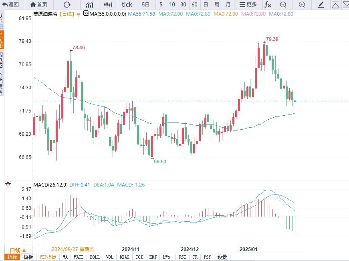Open the 日线 period selector at bottom
Viewport: 349px width, 261px height.
18,250
